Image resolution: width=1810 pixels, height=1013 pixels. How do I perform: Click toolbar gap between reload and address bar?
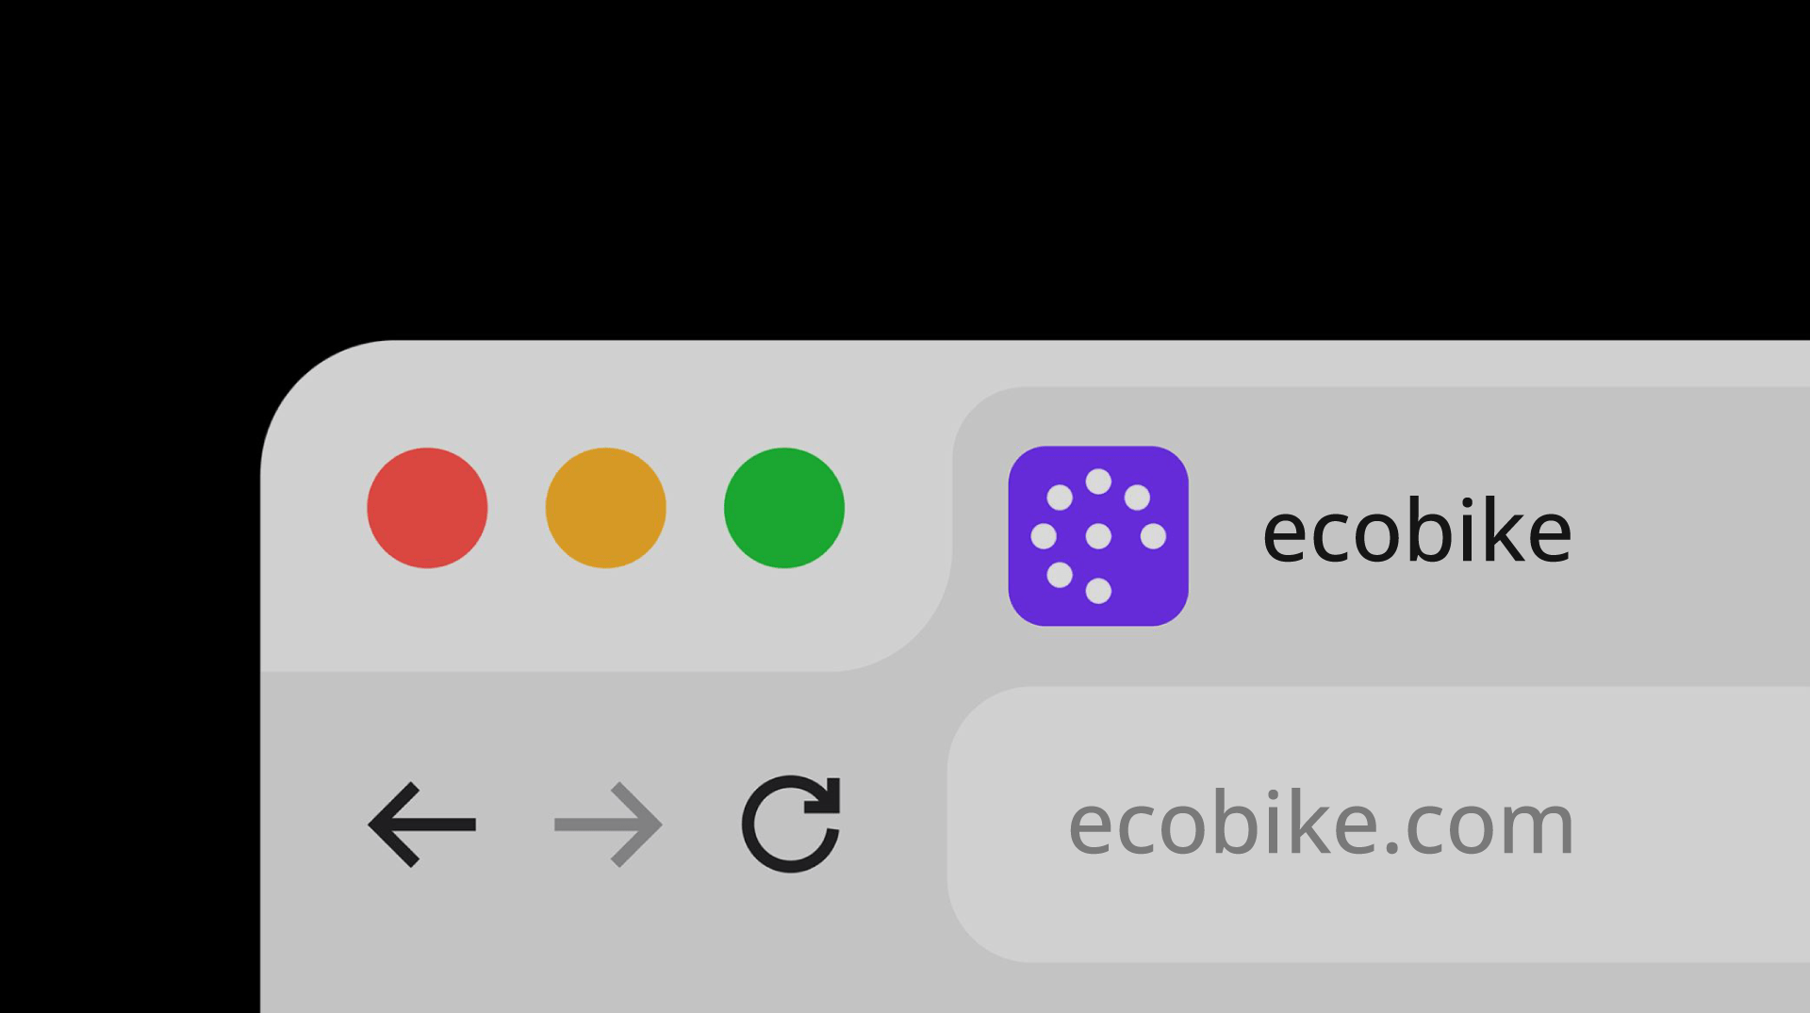[894, 825]
